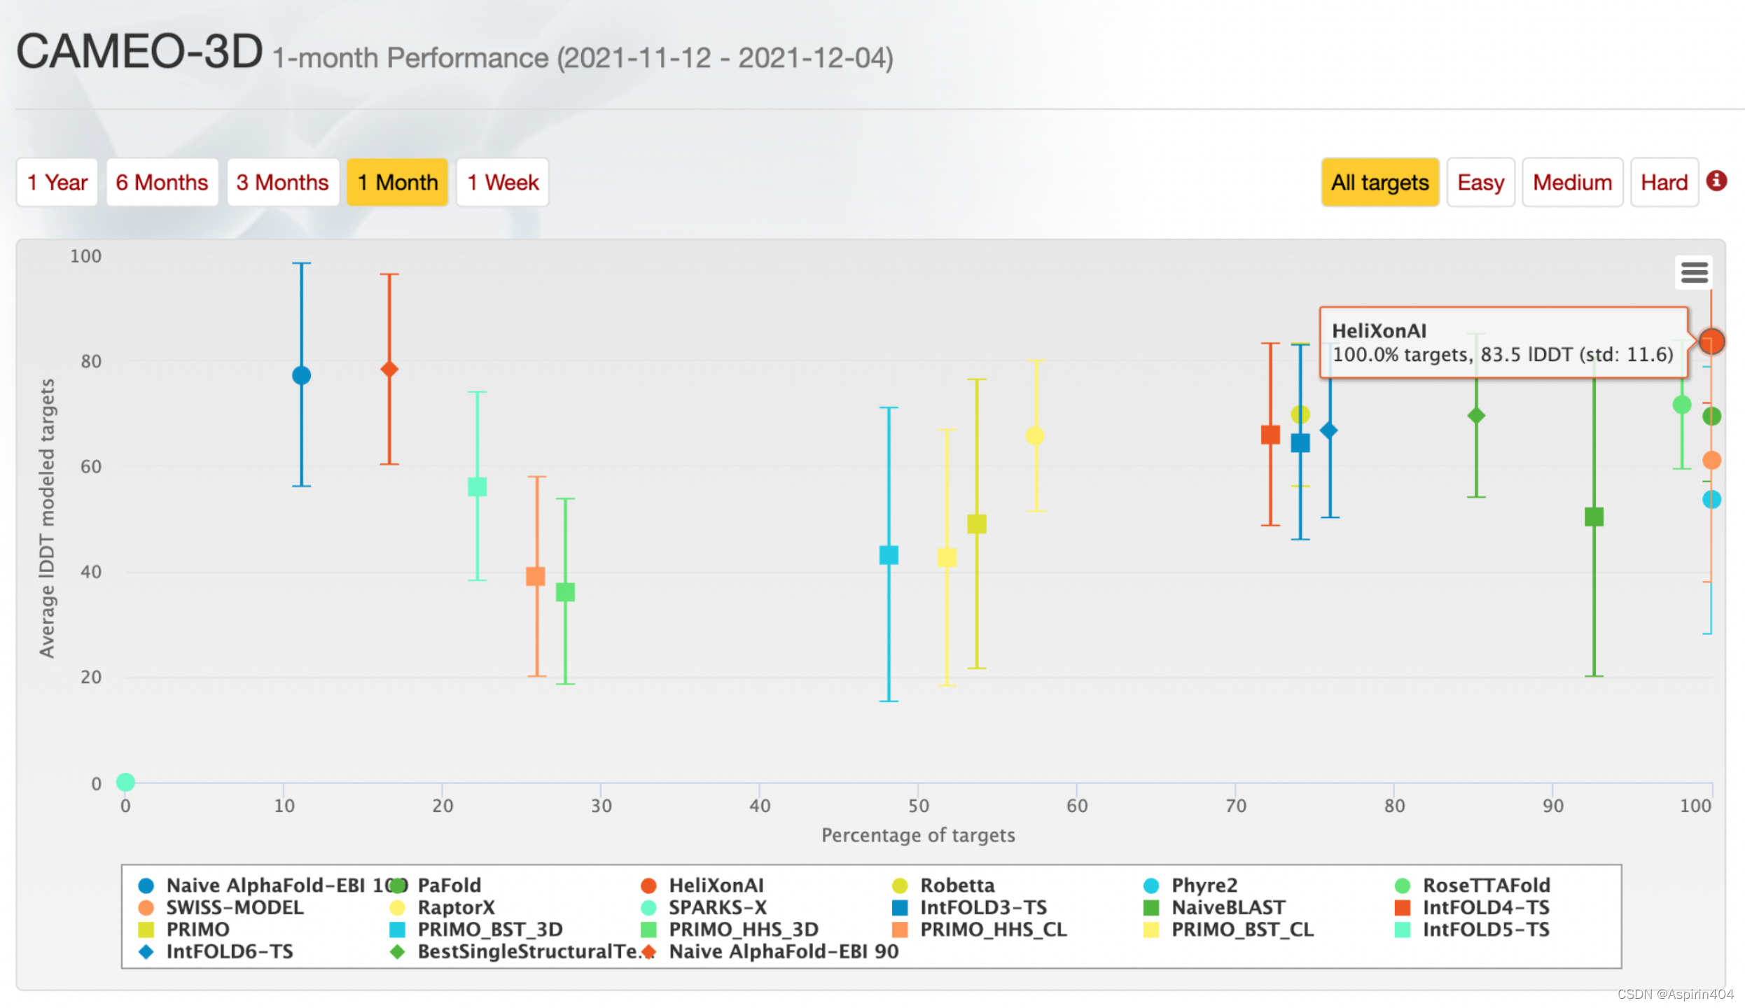Filter to Hard targets
The height and width of the screenshot is (1008, 1745).
[1663, 183]
